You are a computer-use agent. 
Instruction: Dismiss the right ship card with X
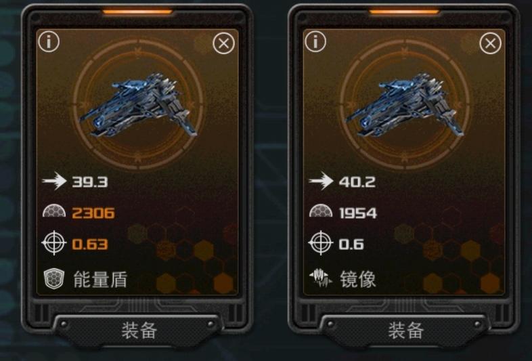pos(490,43)
